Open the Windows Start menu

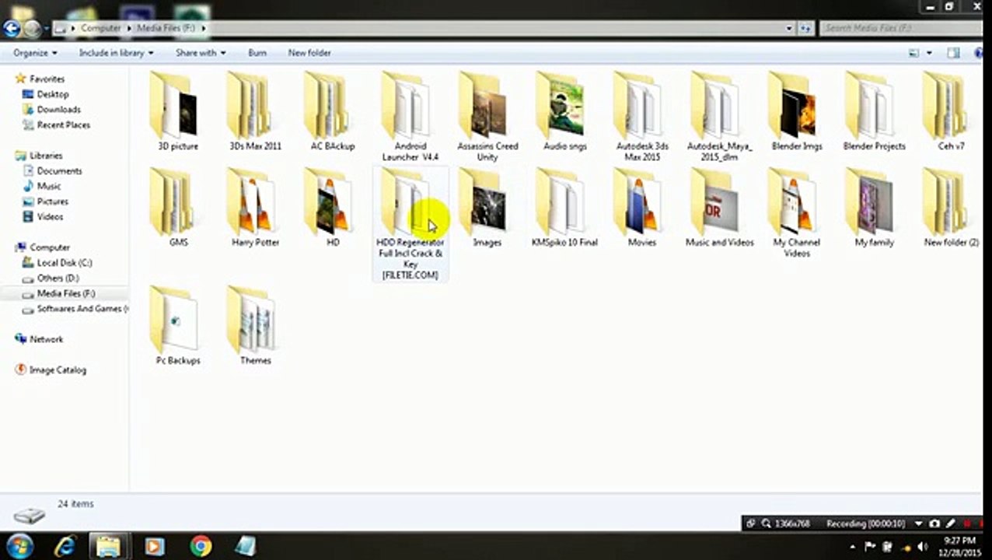coord(19,546)
